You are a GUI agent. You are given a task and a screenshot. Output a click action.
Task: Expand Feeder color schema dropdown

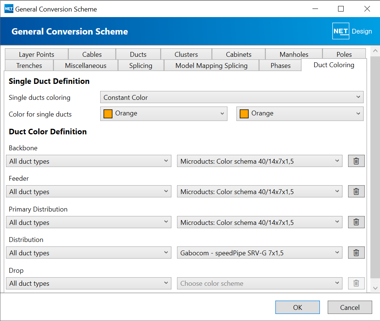coord(259,191)
